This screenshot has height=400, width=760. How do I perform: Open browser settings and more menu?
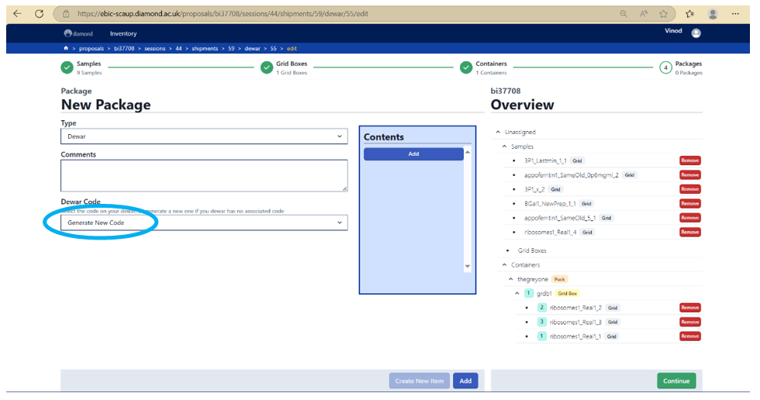(x=735, y=13)
